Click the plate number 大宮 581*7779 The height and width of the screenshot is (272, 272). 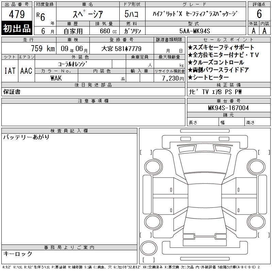(x=121, y=49)
